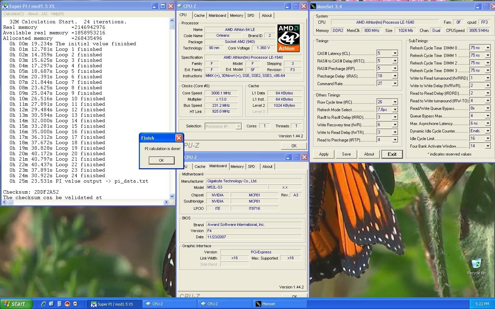
Task: Select Cache tab in lower CPU-Z window
Action: click(x=200, y=167)
